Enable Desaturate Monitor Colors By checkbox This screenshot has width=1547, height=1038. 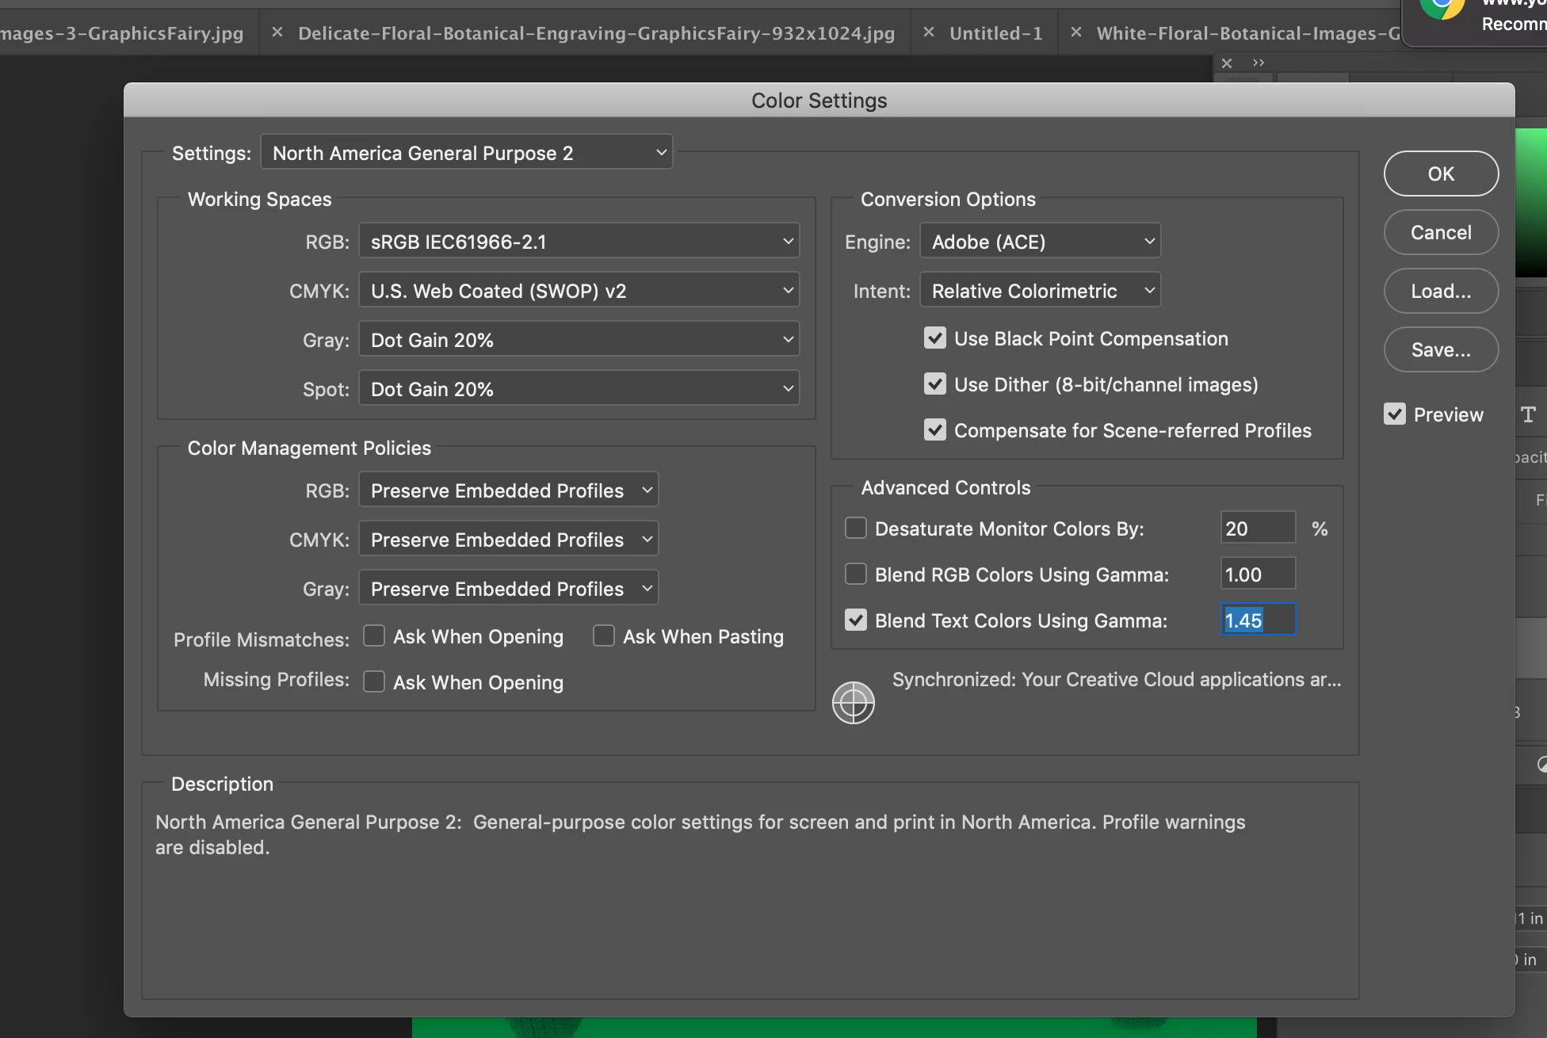(x=856, y=529)
